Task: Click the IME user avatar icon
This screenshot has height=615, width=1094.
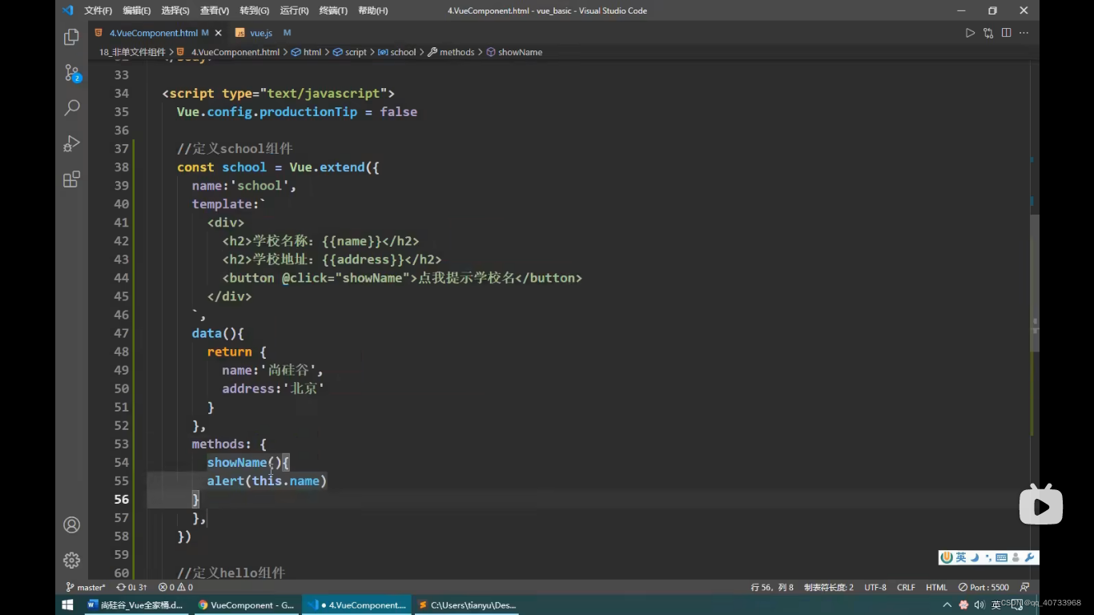Action: coord(1016,557)
